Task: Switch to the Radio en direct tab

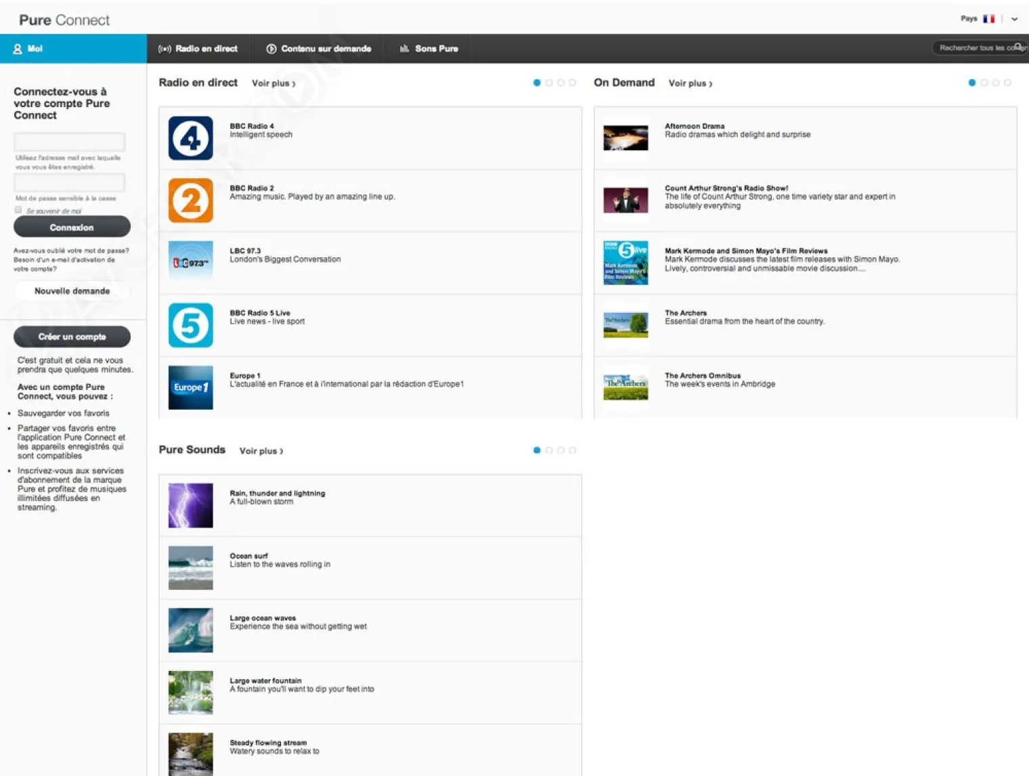Action: (198, 49)
